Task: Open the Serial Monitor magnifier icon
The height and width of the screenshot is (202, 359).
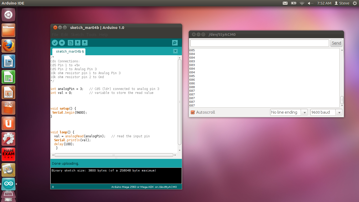Action: tap(175, 43)
